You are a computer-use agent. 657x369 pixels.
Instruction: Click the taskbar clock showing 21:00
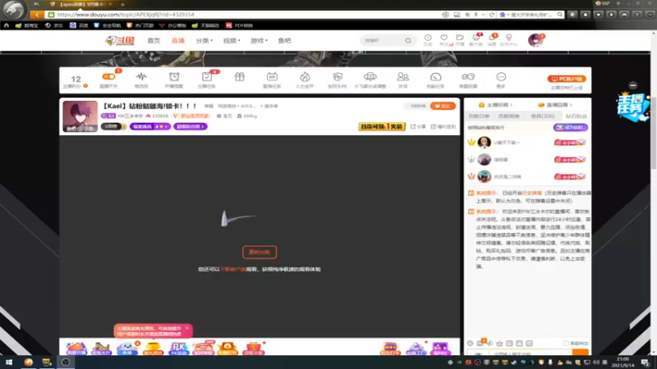(x=623, y=362)
